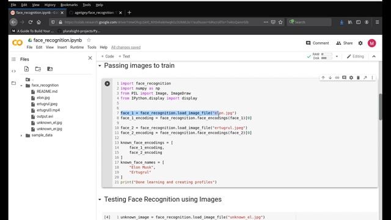Open Colab Tools menu
391x220 pixels.
click(x=92, y=47)
